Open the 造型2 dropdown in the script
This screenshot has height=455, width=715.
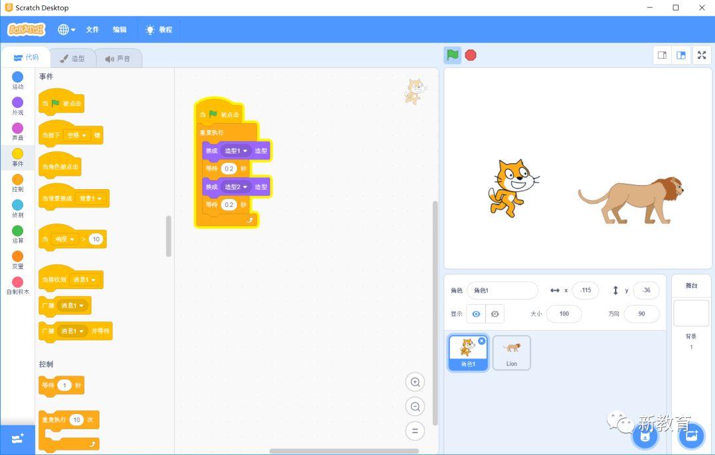tap(236, 186)
